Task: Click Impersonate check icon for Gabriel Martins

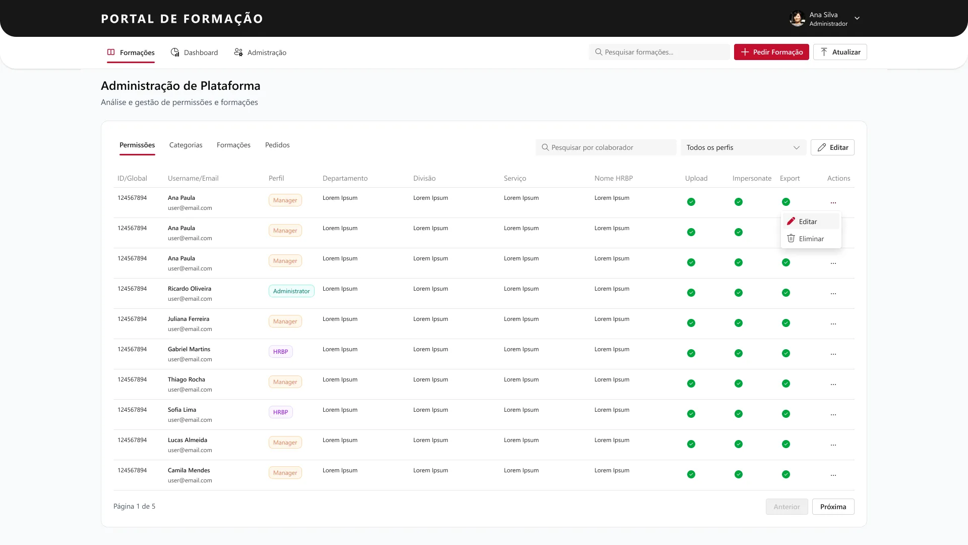Action: click(739, 353)
